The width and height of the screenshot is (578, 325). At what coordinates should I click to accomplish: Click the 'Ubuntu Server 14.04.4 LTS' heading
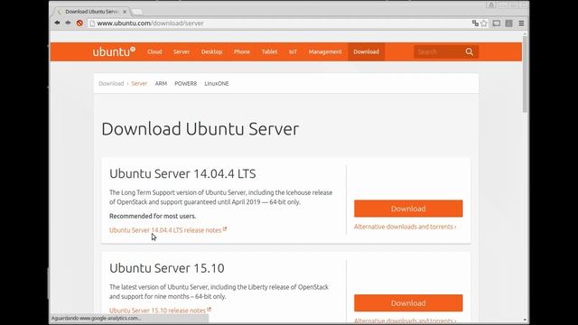(182, 173)
